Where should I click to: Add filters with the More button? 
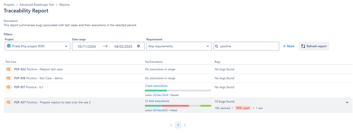point(289,46)
